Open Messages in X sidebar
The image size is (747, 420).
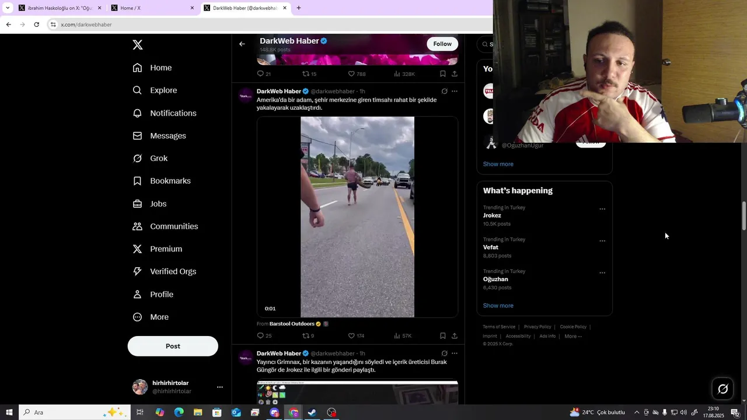[159, 136]
